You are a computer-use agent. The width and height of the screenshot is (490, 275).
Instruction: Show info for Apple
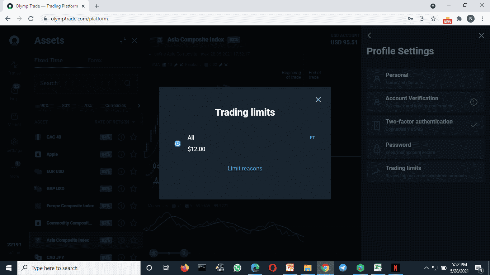[121, 154]
